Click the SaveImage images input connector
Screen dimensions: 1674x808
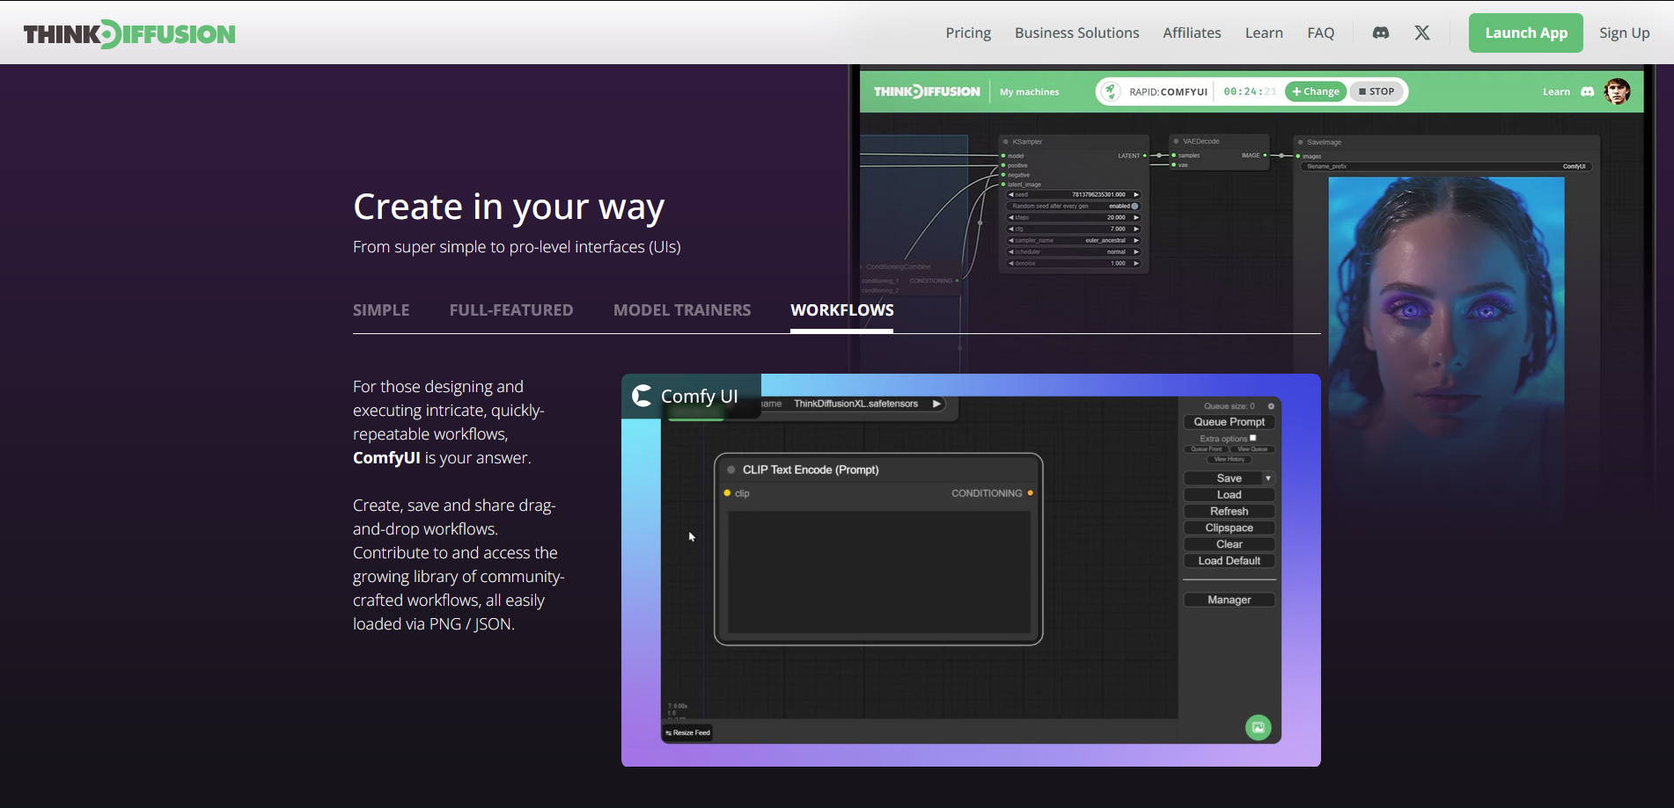[x=1297, y=157]
